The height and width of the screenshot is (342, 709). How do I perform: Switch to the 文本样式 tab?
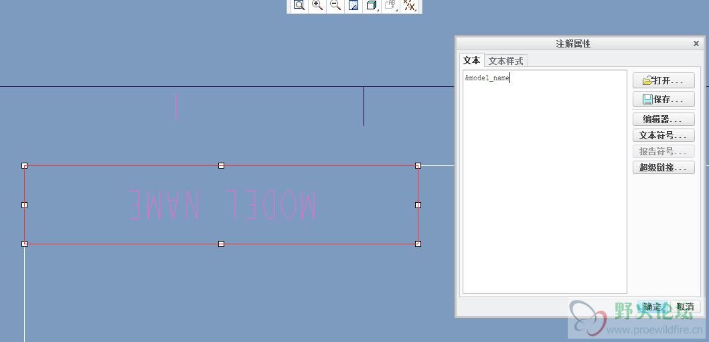(505, 60)
